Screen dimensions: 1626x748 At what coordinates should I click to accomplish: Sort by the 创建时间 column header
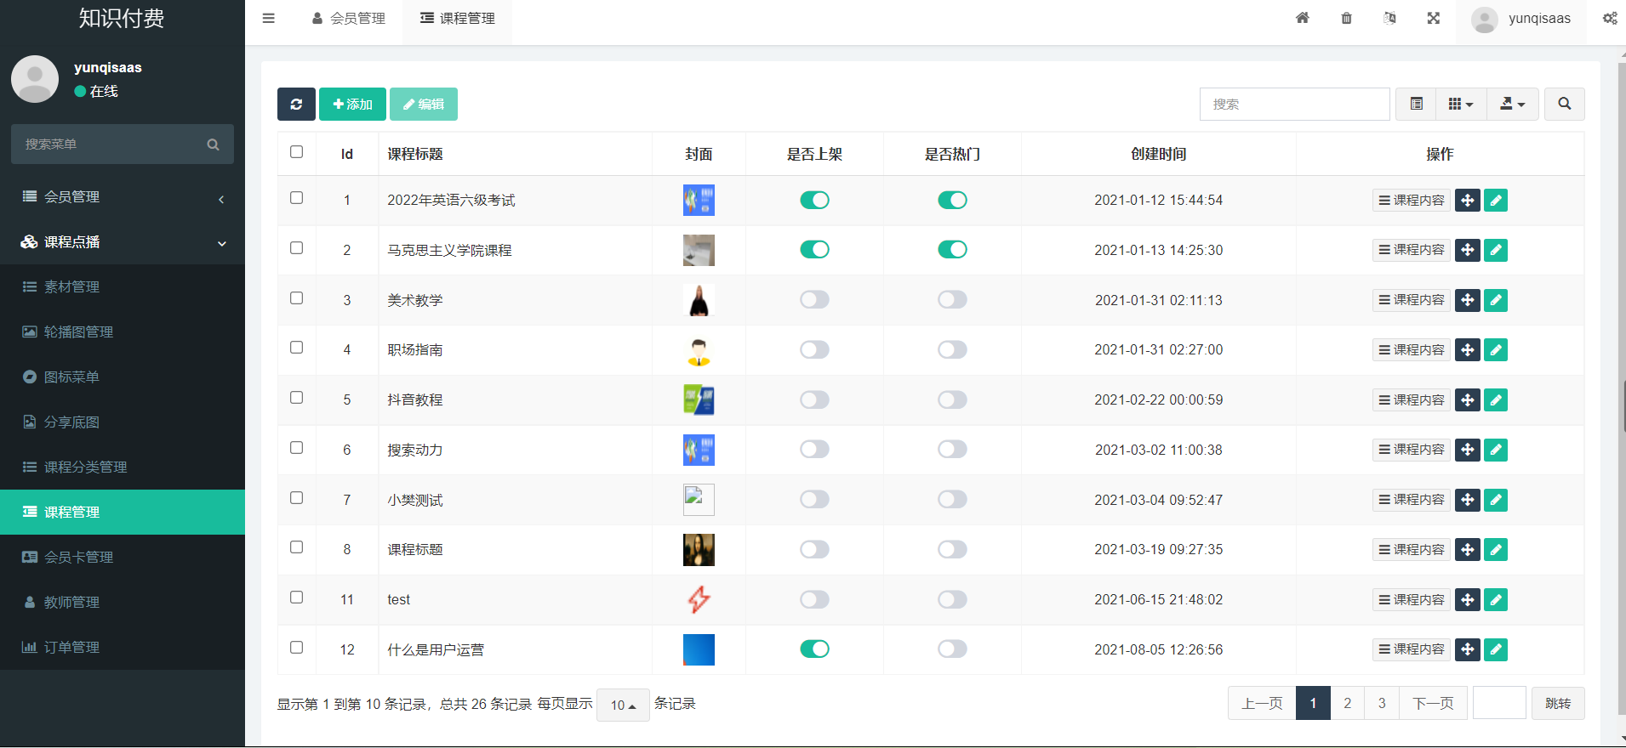pos(1158,154)
